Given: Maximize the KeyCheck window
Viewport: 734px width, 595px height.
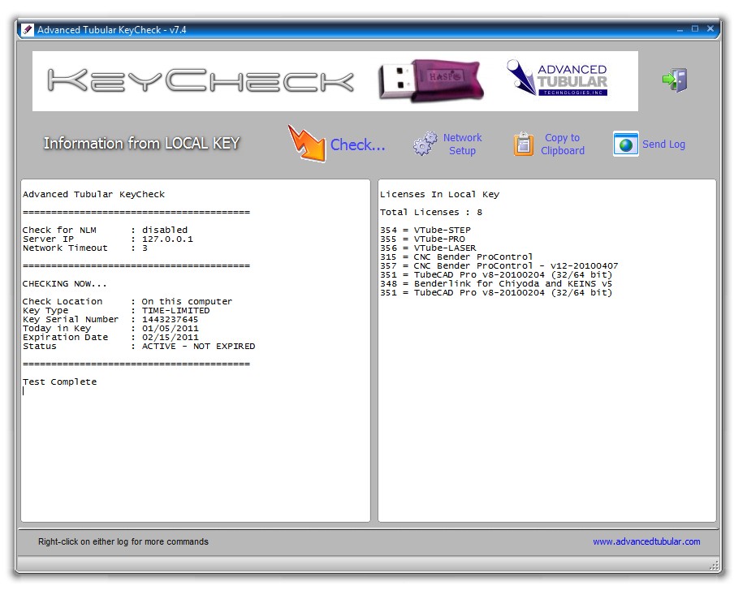Looking at the screenshot, I should pyautogui.click(x=695, y=29).
